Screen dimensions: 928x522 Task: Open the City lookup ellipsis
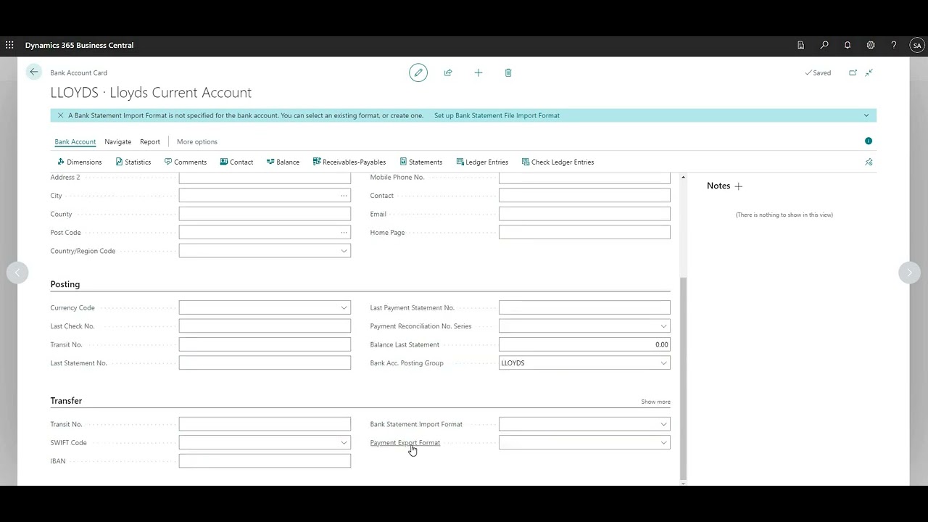pos(344,196)
